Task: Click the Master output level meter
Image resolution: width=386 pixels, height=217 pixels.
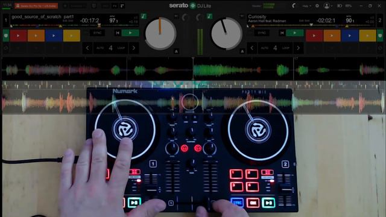Action: [269, 5]
